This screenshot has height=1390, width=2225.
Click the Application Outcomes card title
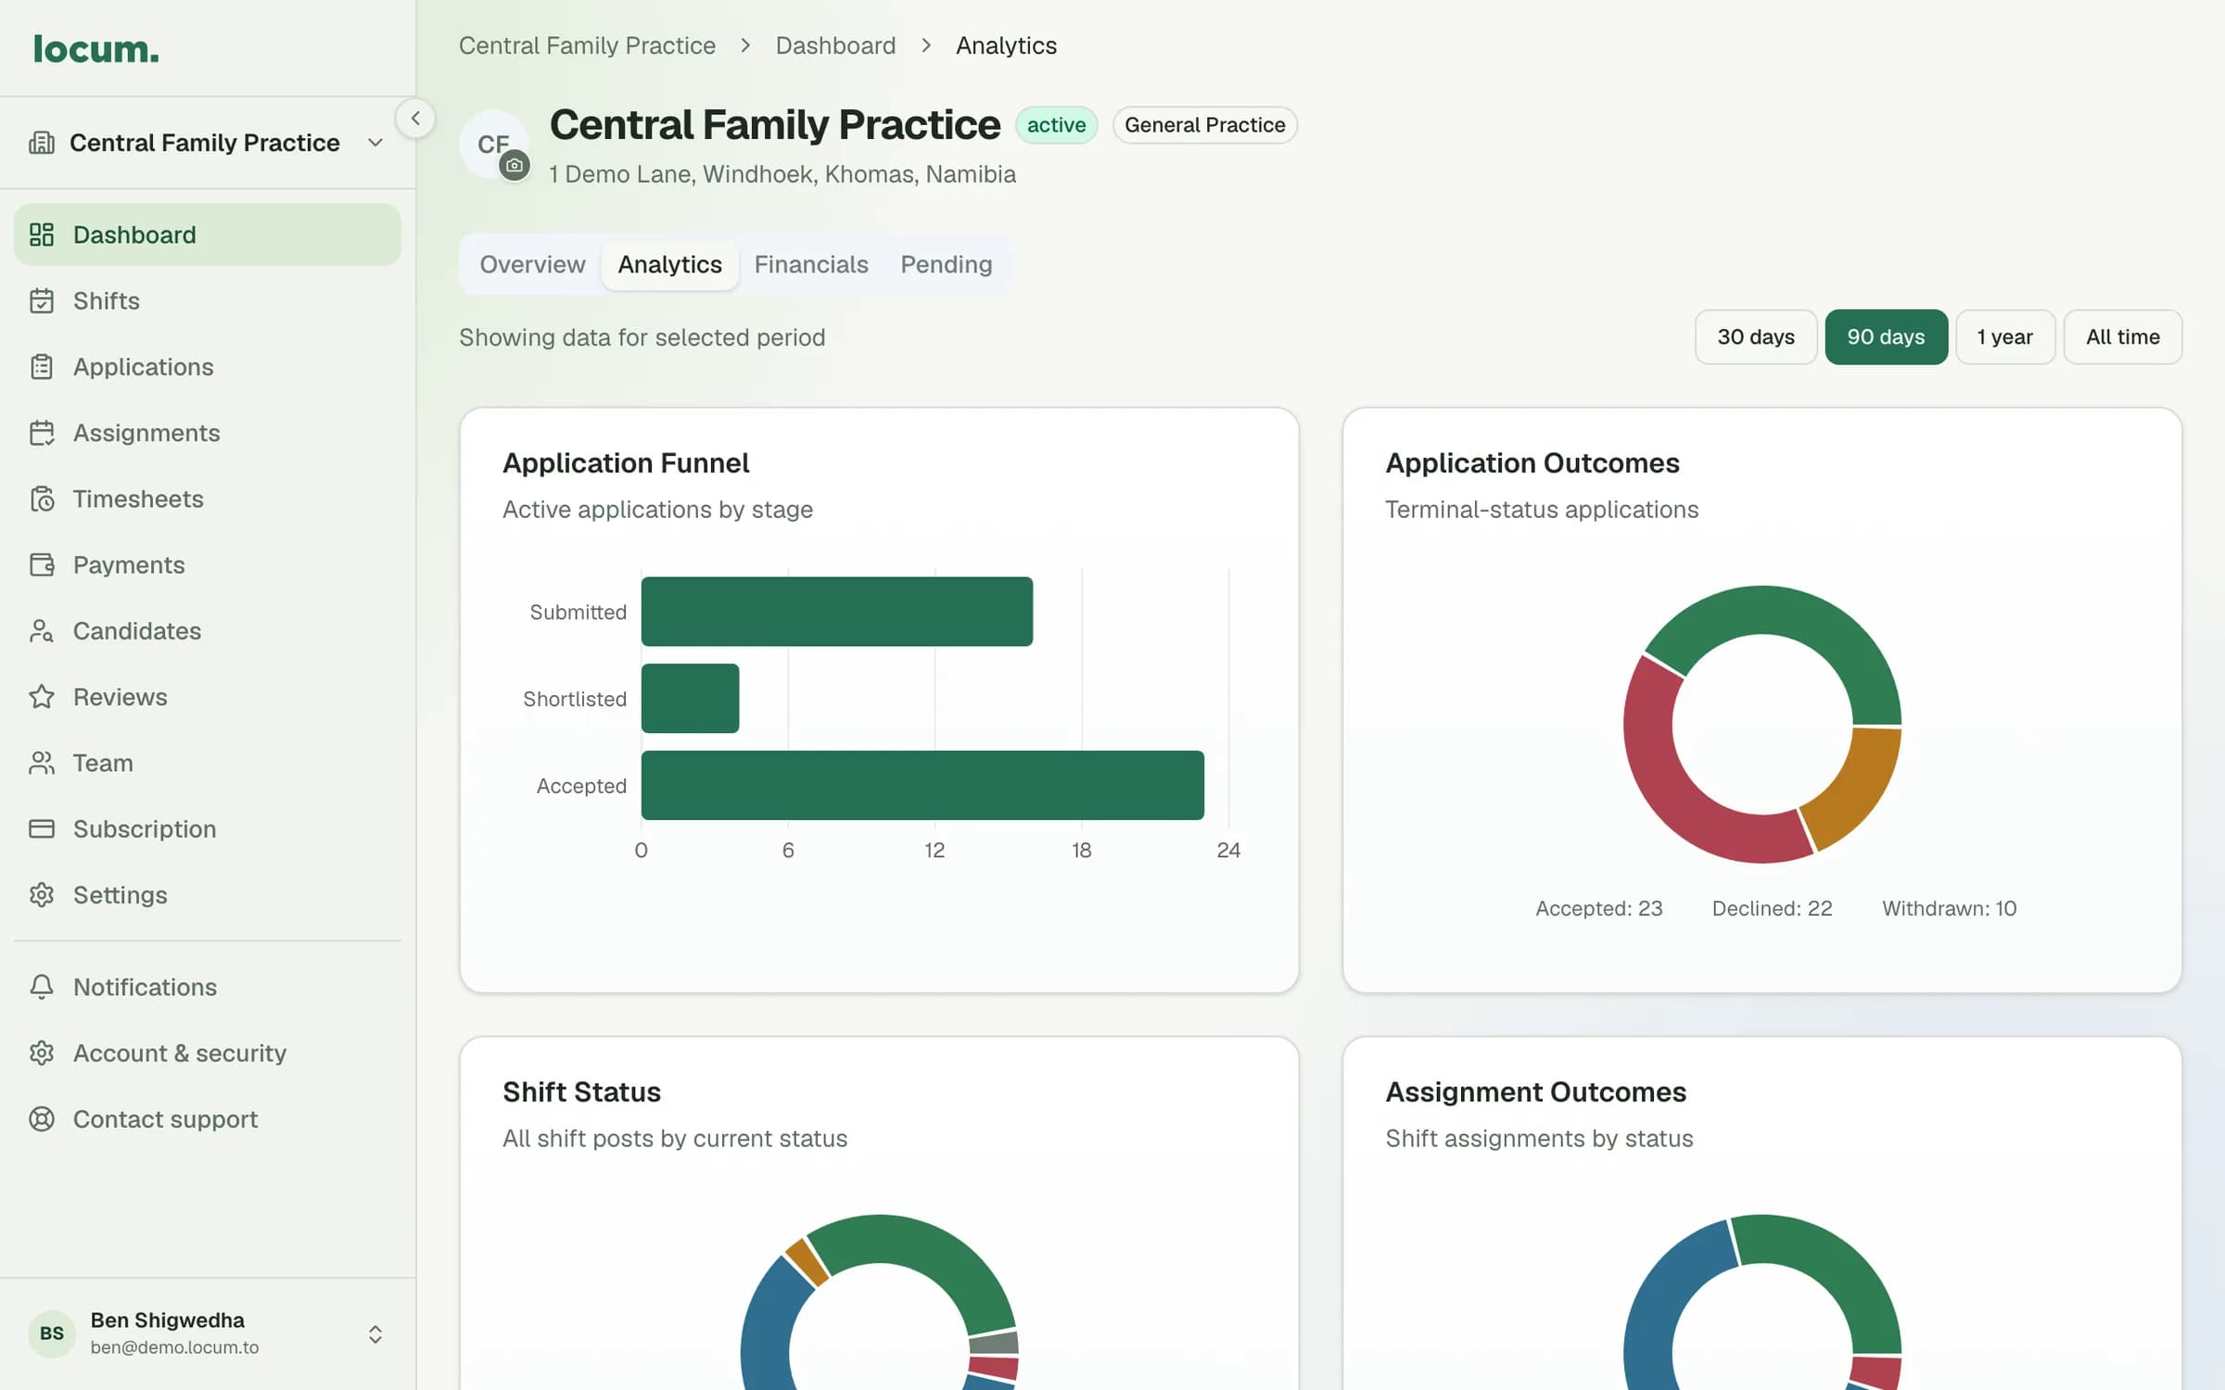coord(1532,462)
